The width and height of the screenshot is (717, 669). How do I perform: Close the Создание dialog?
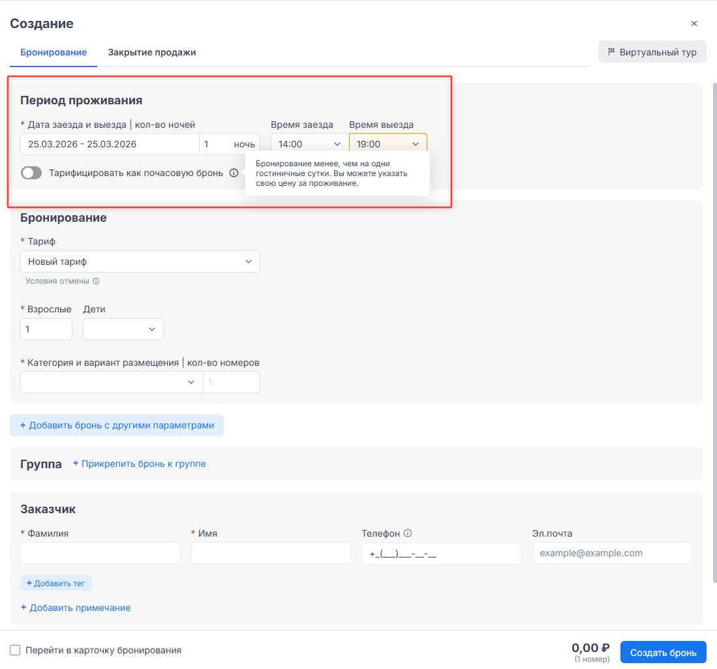[694, 23]
